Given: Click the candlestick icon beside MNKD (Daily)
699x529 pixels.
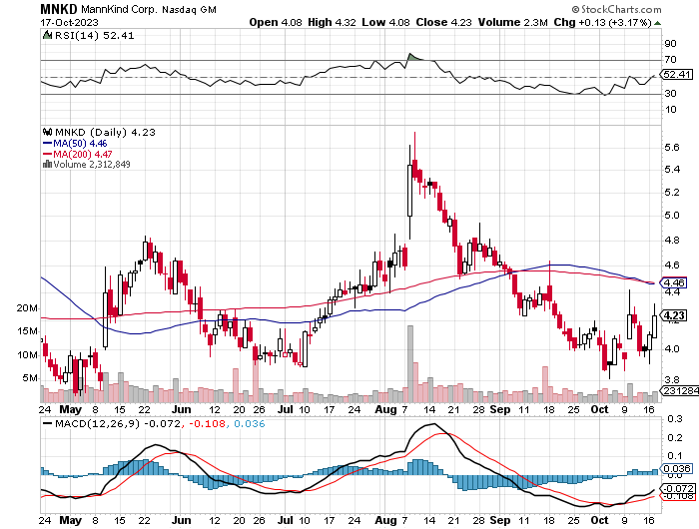Looking at the screenshot, I should [45, 132].
